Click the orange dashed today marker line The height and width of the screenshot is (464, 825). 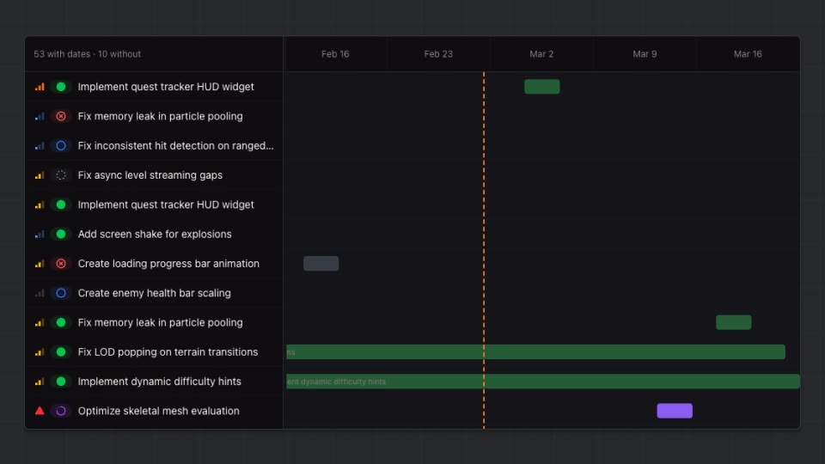click(x=484, y=250)
